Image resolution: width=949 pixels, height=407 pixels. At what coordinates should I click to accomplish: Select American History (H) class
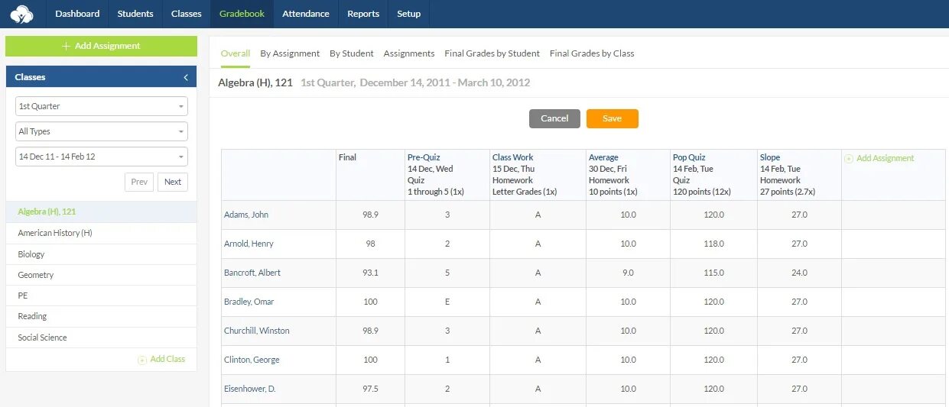[x=55, y=233]
